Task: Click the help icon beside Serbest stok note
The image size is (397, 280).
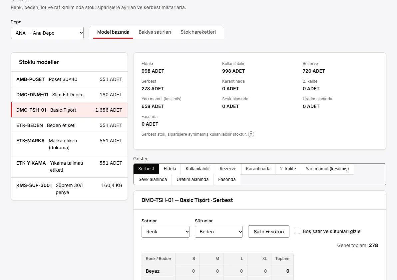Action: (251, 134)
